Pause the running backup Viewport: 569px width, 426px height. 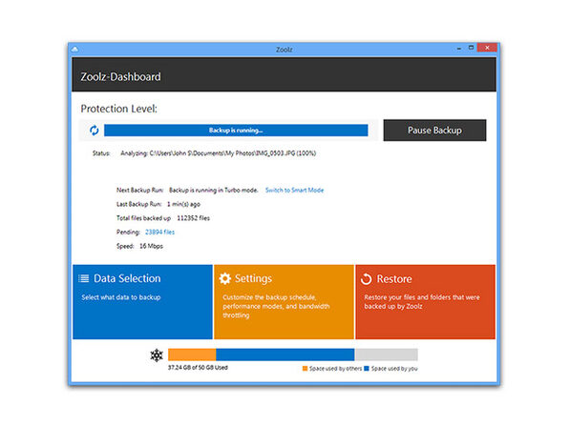pyautogui.click(x=434, y=130)
